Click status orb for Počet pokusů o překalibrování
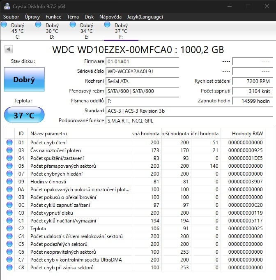 tap(9, 197)
